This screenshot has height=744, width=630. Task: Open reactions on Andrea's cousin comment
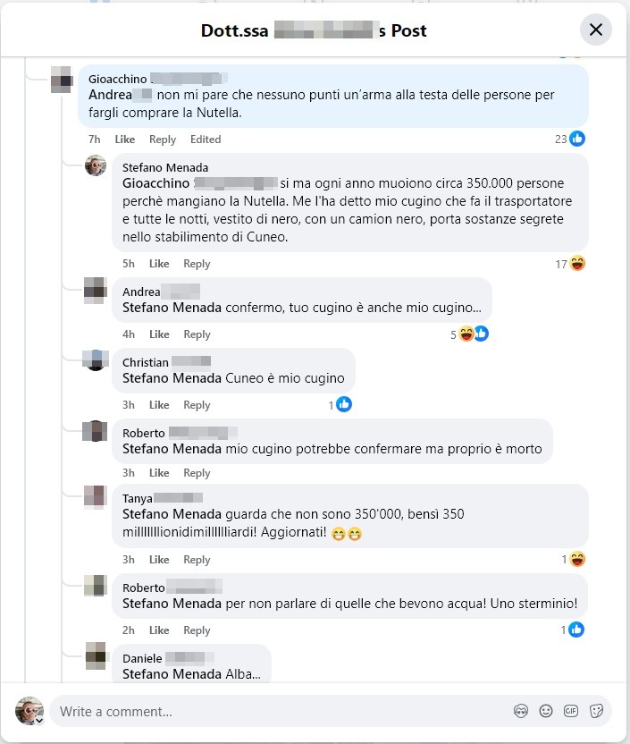pyautogui.click(x=473, y=334)
